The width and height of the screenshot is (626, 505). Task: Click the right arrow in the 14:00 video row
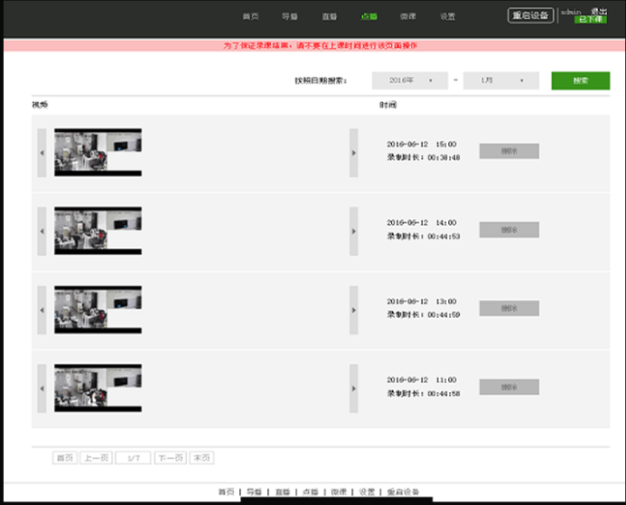point(354,231)
